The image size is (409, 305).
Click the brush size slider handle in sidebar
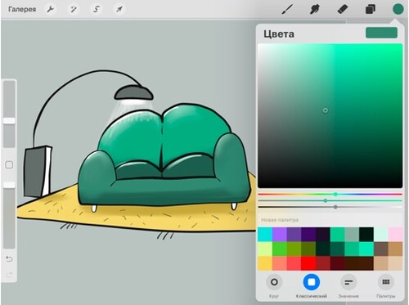coord(9,121)
